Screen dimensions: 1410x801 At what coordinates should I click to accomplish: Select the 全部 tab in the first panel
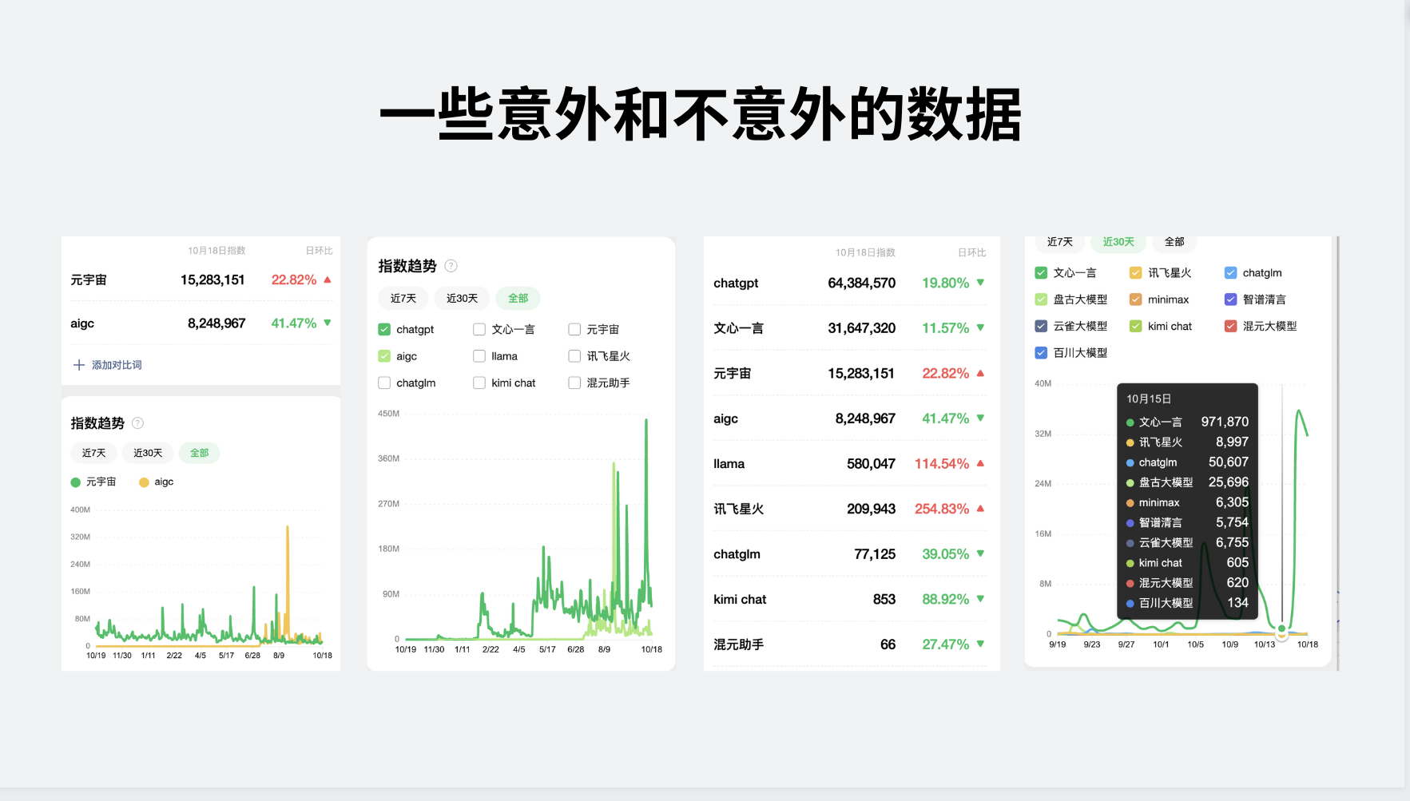pos(199,453)
